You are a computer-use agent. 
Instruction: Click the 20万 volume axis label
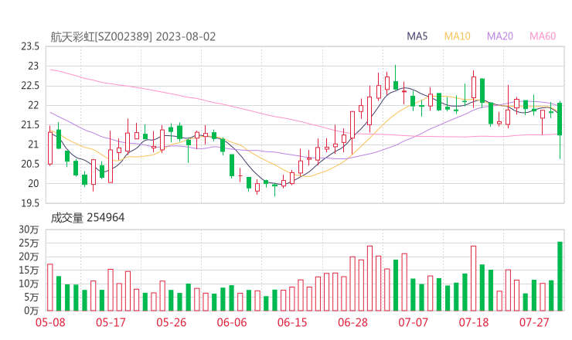pyautogui.click(x=29, y=257)
